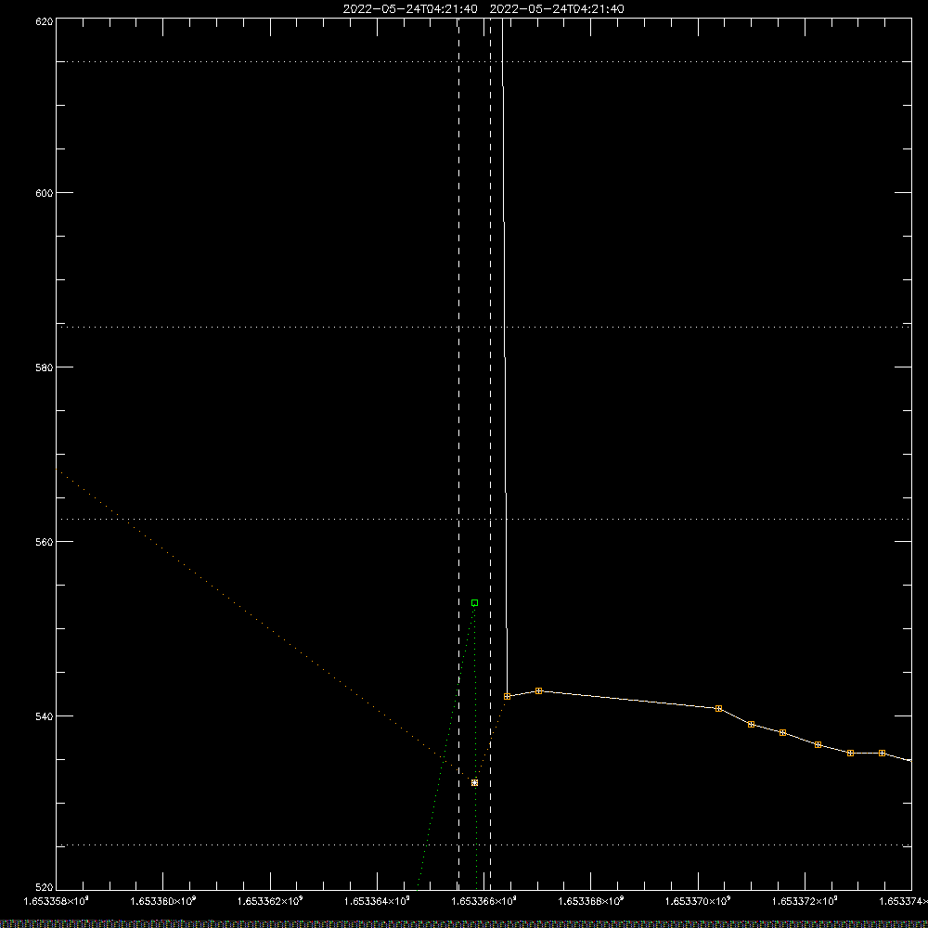Click x-axis label 1.653366×10⁹
The height and width of the screenshot is (928, 928).
point(484,901)
